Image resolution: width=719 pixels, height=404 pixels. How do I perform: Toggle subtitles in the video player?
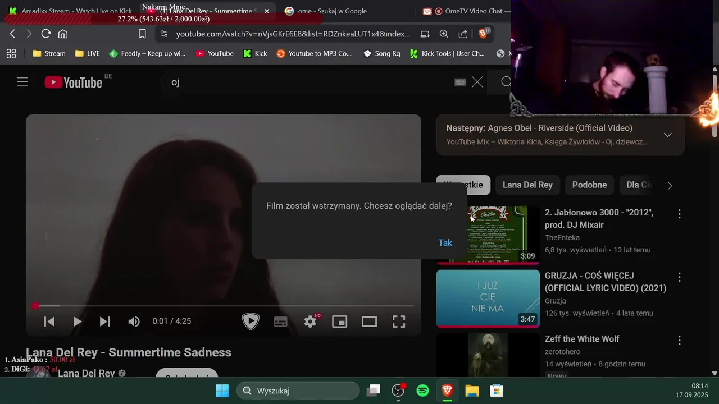(280, 322)
